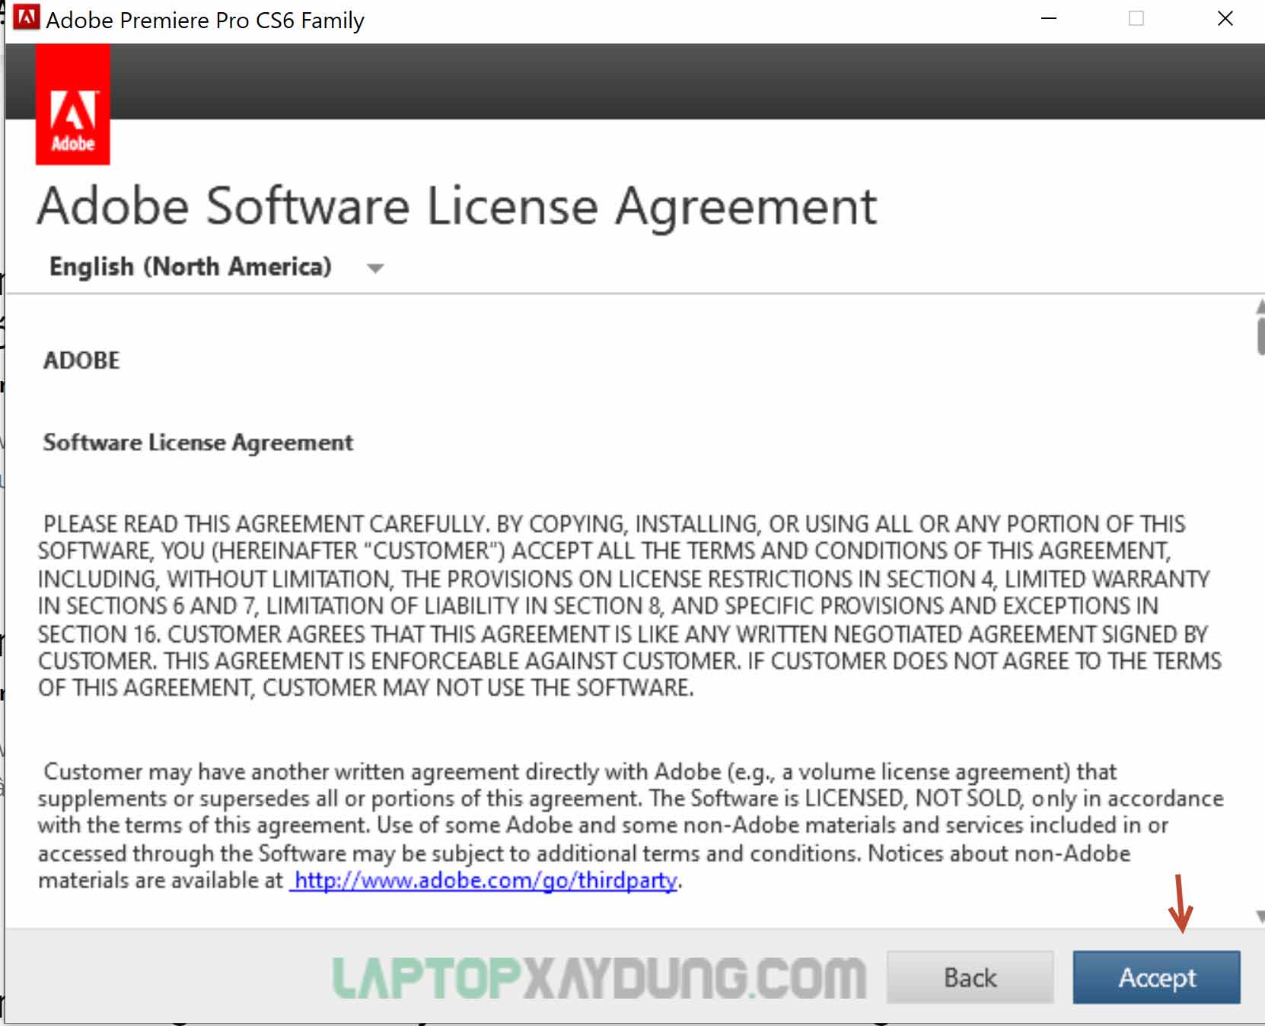This screenshot has width=1265, height=1026.
Task: Click the "PLEASE READ THIS AGREEMENT CAREFULLY" paragraph
Action: [629, 605]
